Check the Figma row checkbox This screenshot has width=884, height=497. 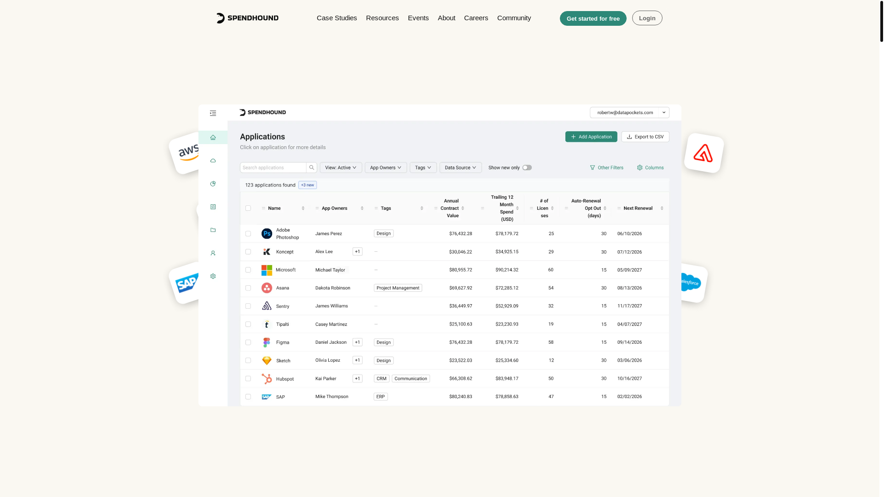coord(248,342)
